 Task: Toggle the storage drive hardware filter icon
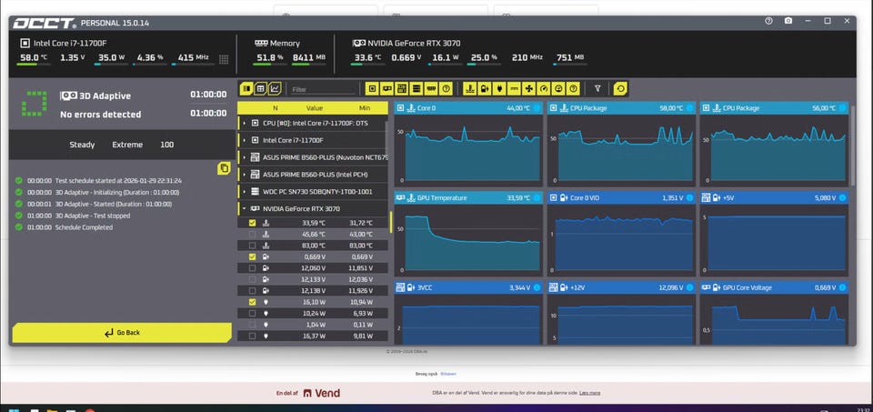click(x=416, y=88)
